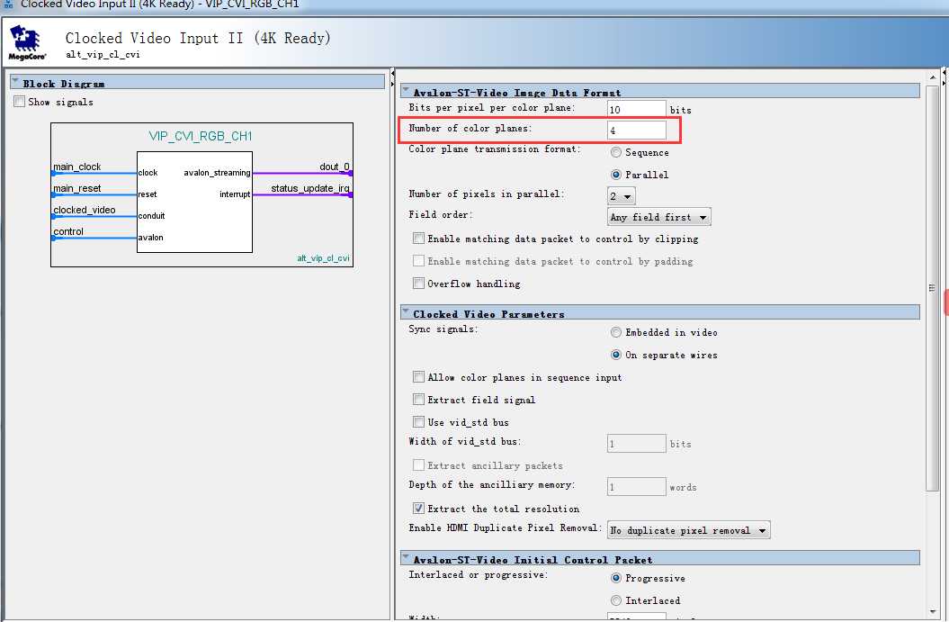Collapse the Clocked Video Parameters section

(x=406, y=312)
